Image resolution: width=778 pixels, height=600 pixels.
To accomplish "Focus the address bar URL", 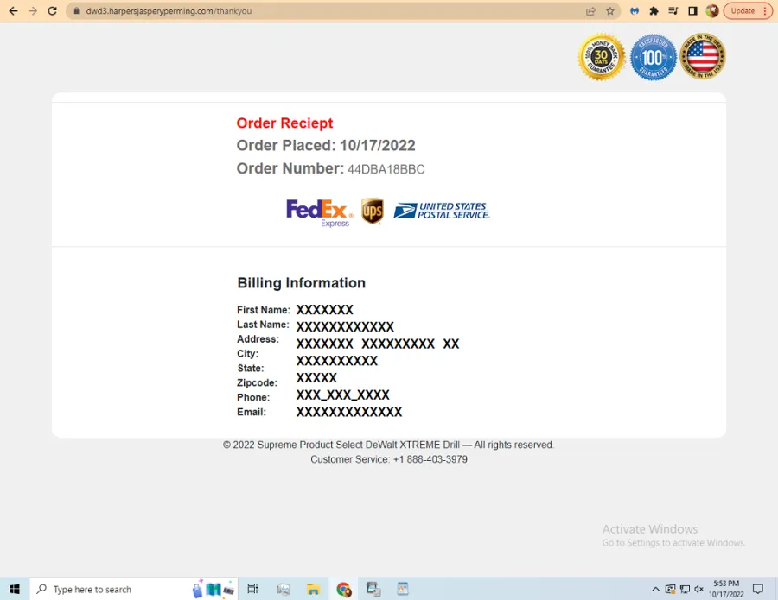I will pos(169,11).
